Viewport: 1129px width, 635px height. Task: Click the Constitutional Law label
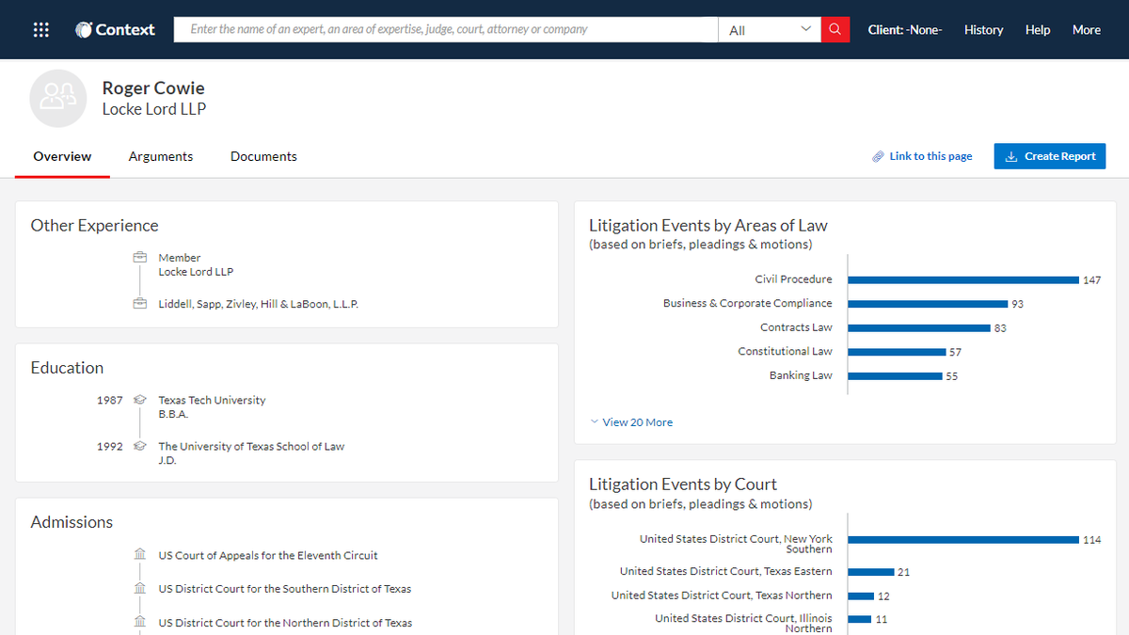[785, 351]
